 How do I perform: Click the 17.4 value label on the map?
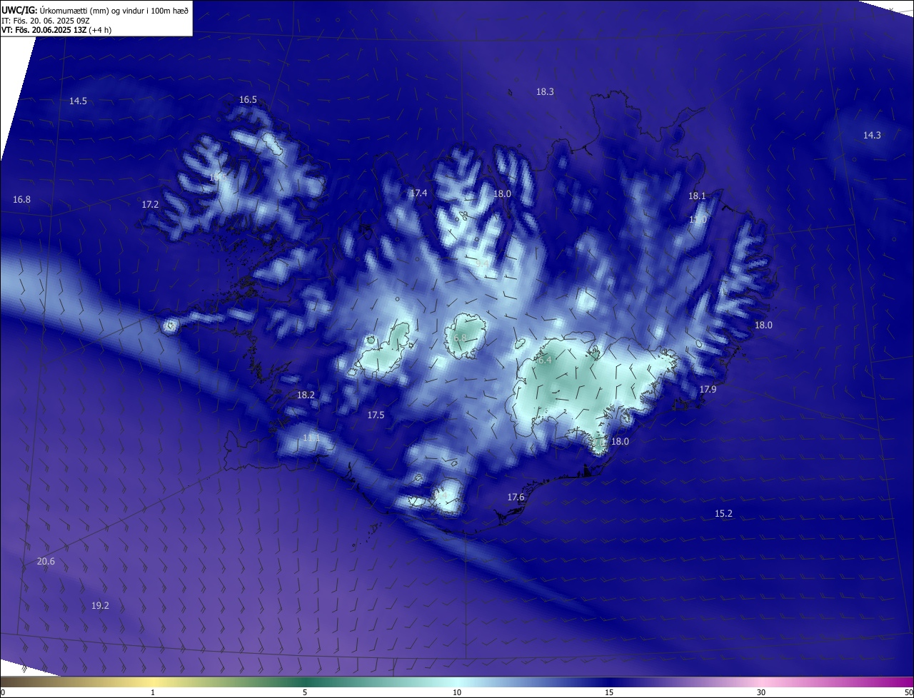pyautogui.click(x=418, y=193)
